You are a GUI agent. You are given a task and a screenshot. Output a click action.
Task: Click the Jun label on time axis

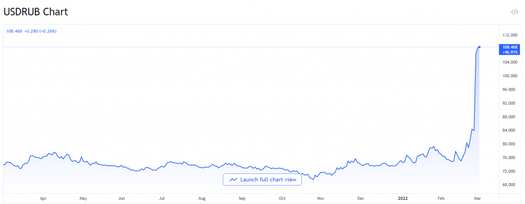click(122, 198)
